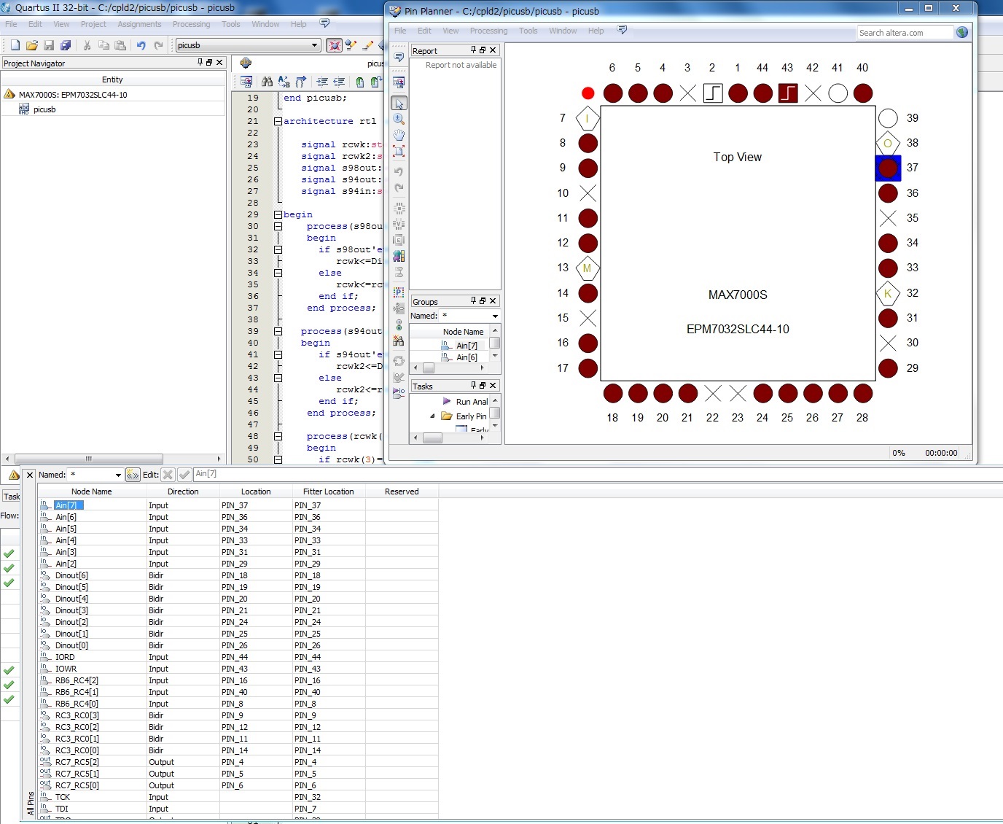Click the Pin Planner binoculars Find icon
This screenshot has width=1003, height=824.
tap(399, 341)
